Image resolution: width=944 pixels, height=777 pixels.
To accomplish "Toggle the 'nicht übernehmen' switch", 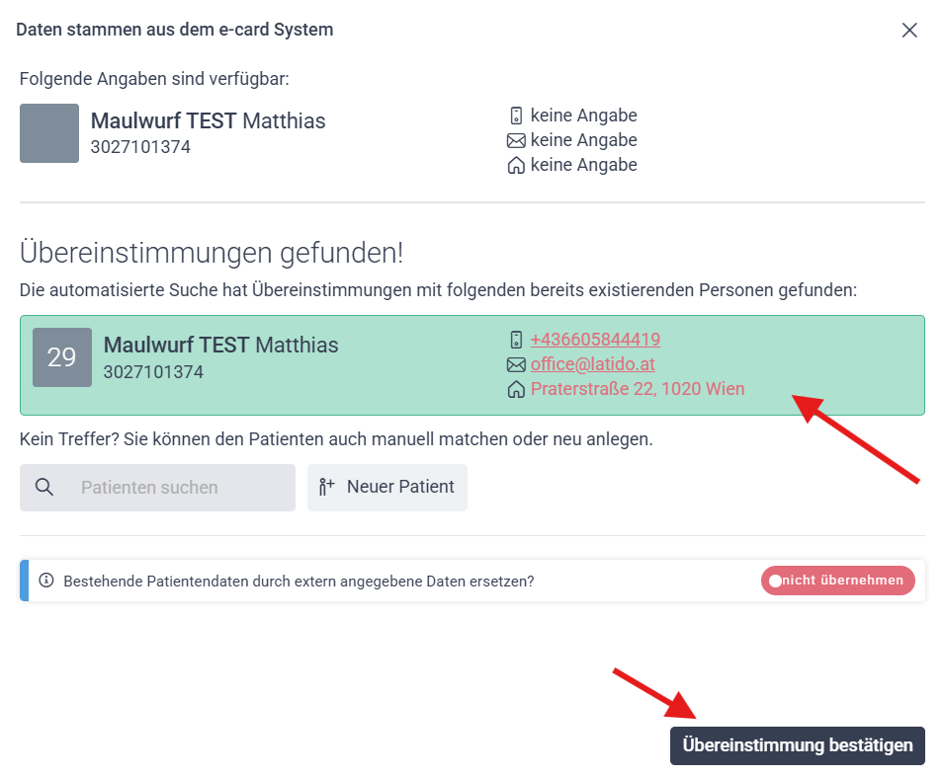I will coord(837,581).
